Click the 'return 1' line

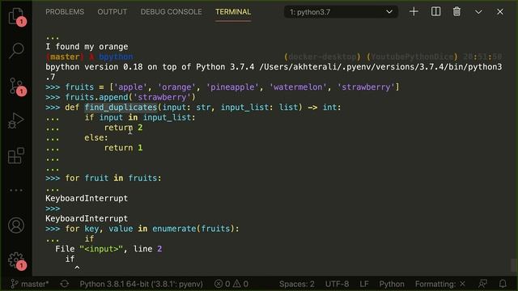pyautogui.click(x=123, y=148)
